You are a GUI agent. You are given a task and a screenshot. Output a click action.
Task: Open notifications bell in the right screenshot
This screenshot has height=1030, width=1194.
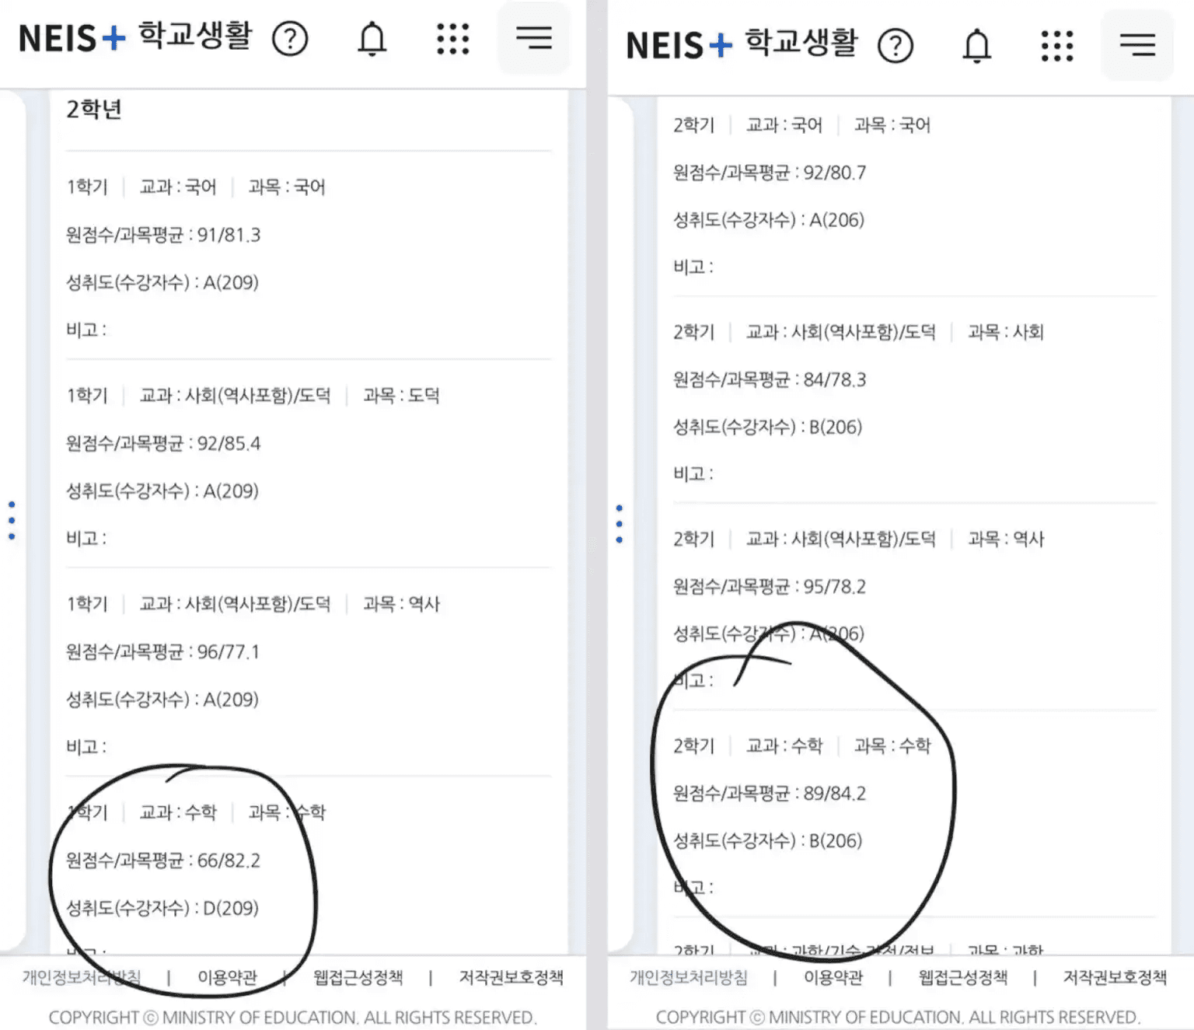976,46
